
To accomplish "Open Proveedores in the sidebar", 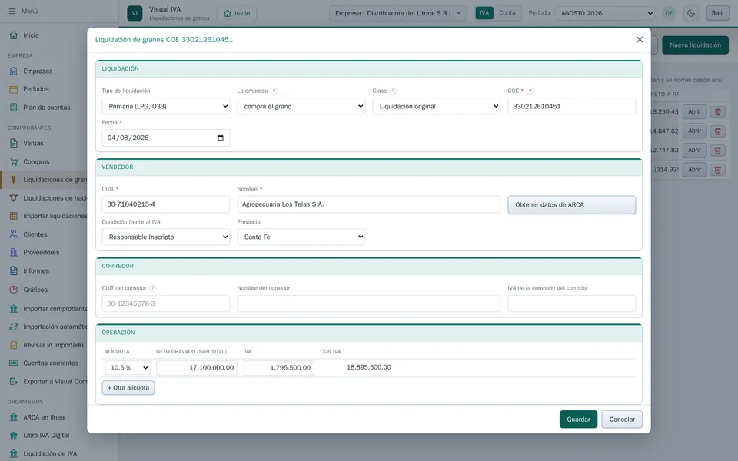I will [42, 253].
